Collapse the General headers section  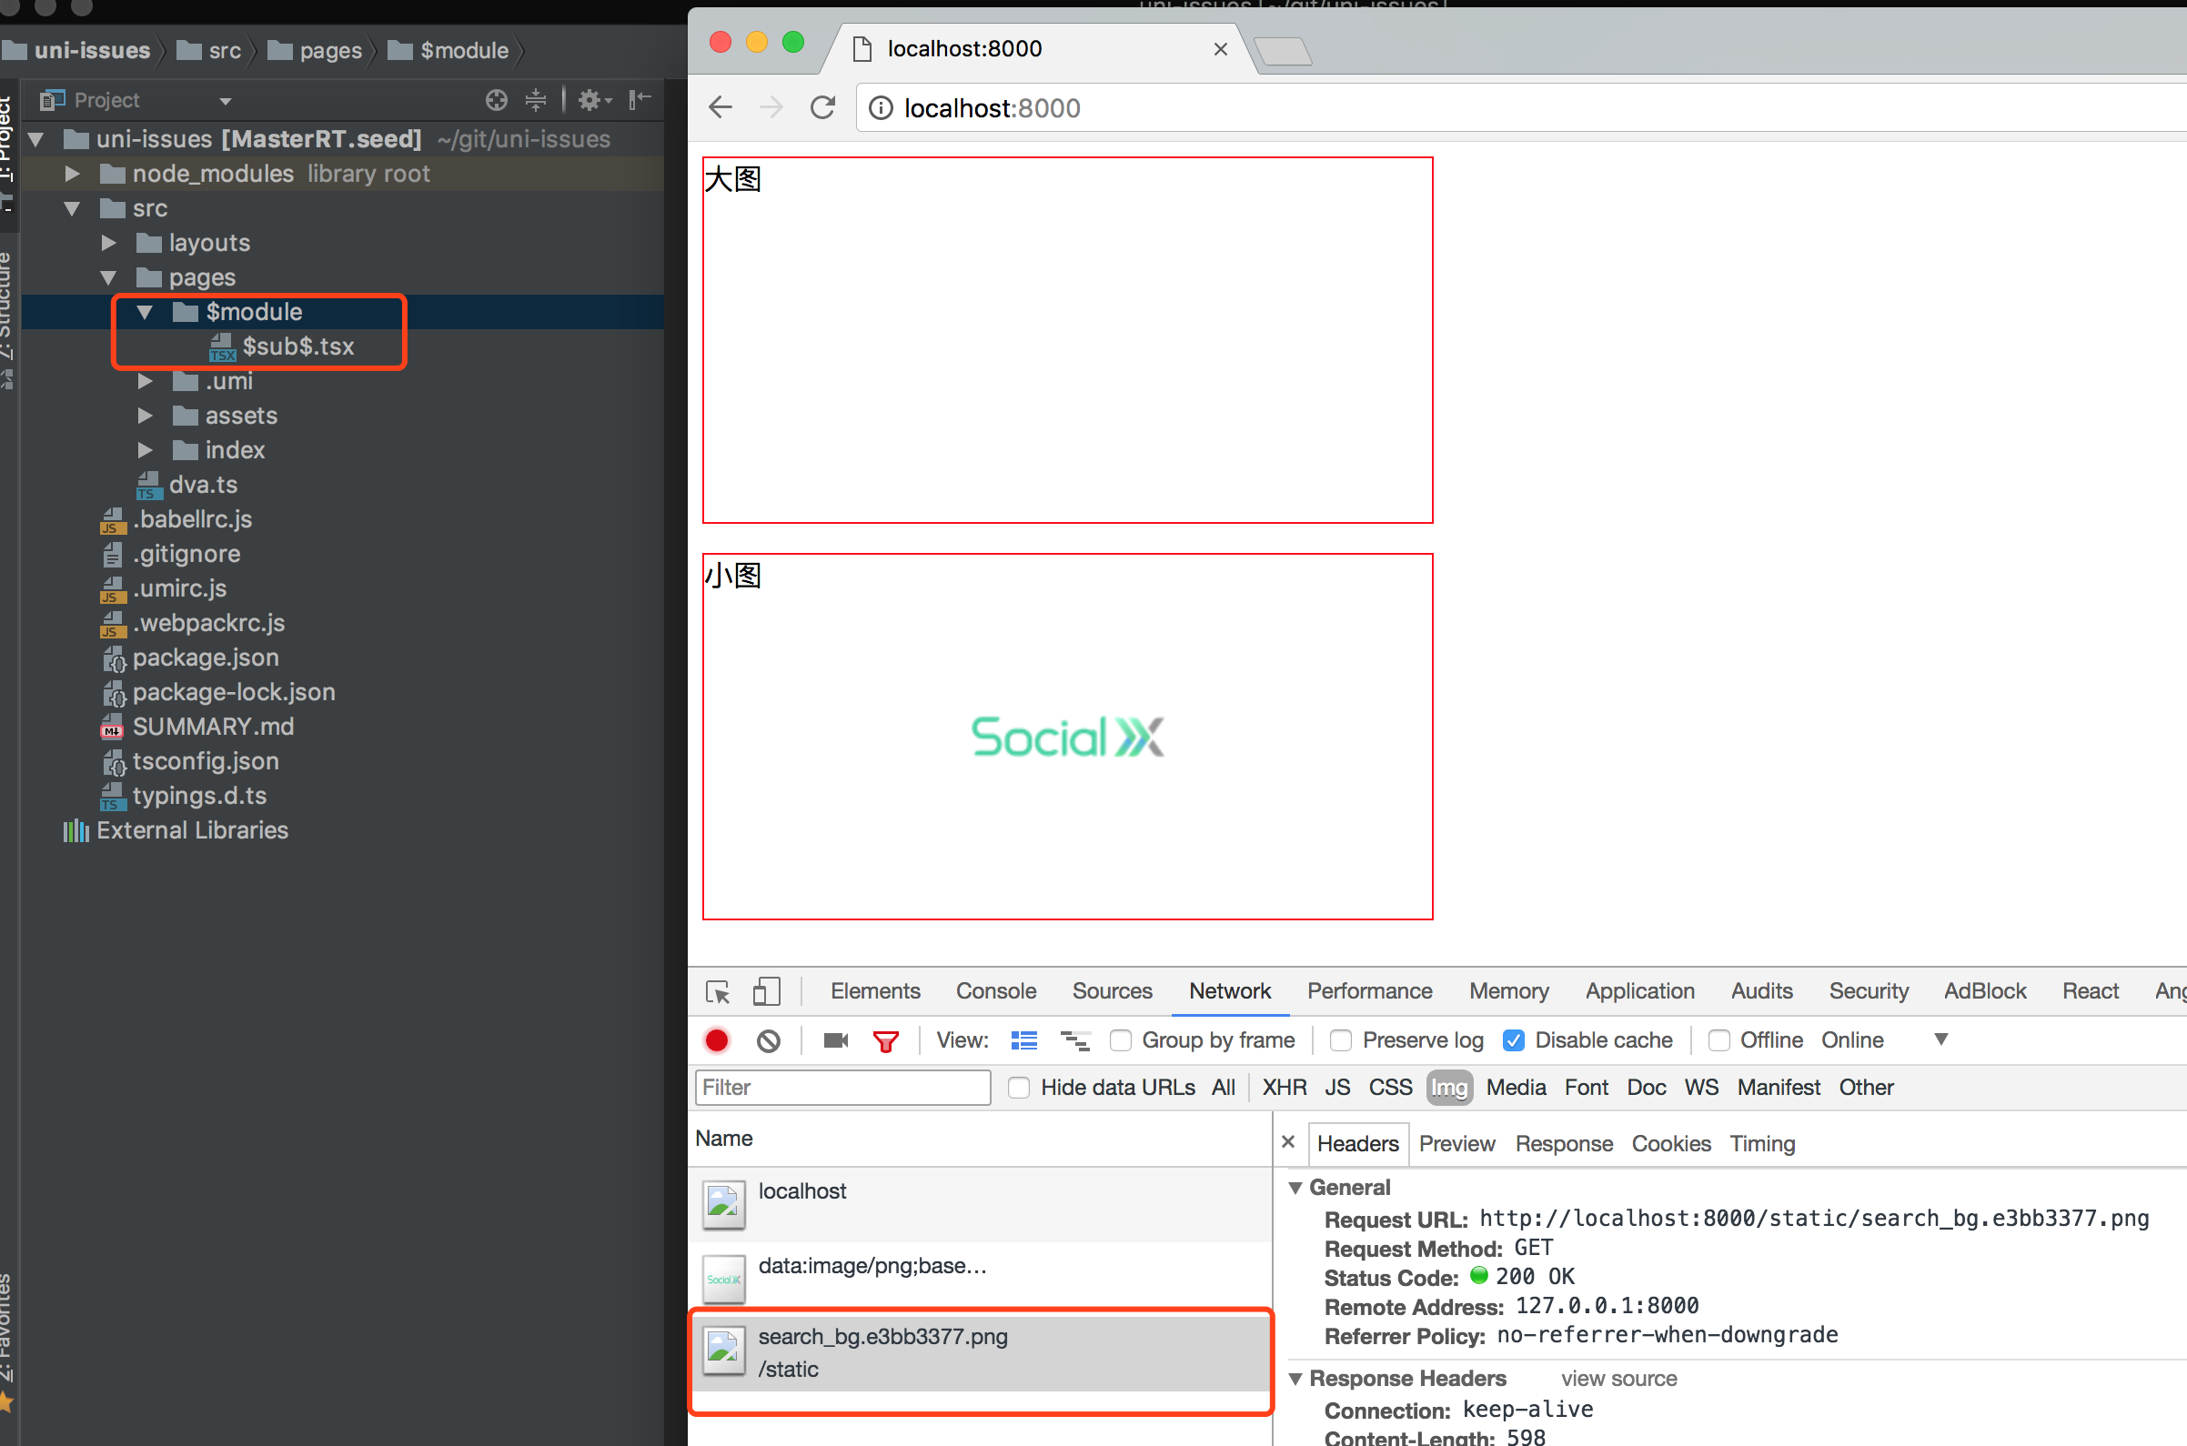point(1297,1188)
